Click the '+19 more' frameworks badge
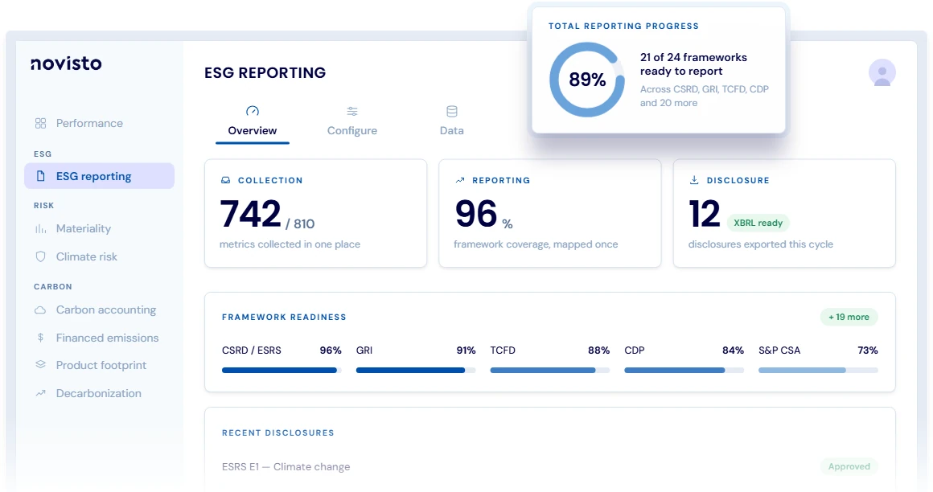933x492 pixels. point(849,317)
